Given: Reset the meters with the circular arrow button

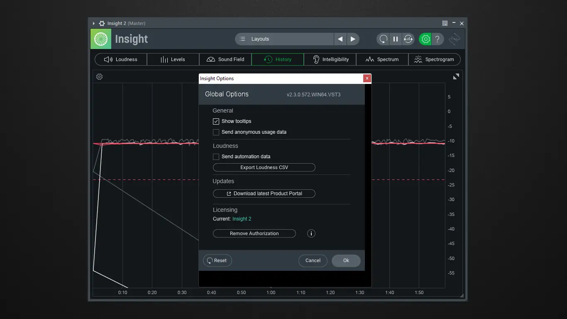Looking at the screenshot, I should coord(383,39).
